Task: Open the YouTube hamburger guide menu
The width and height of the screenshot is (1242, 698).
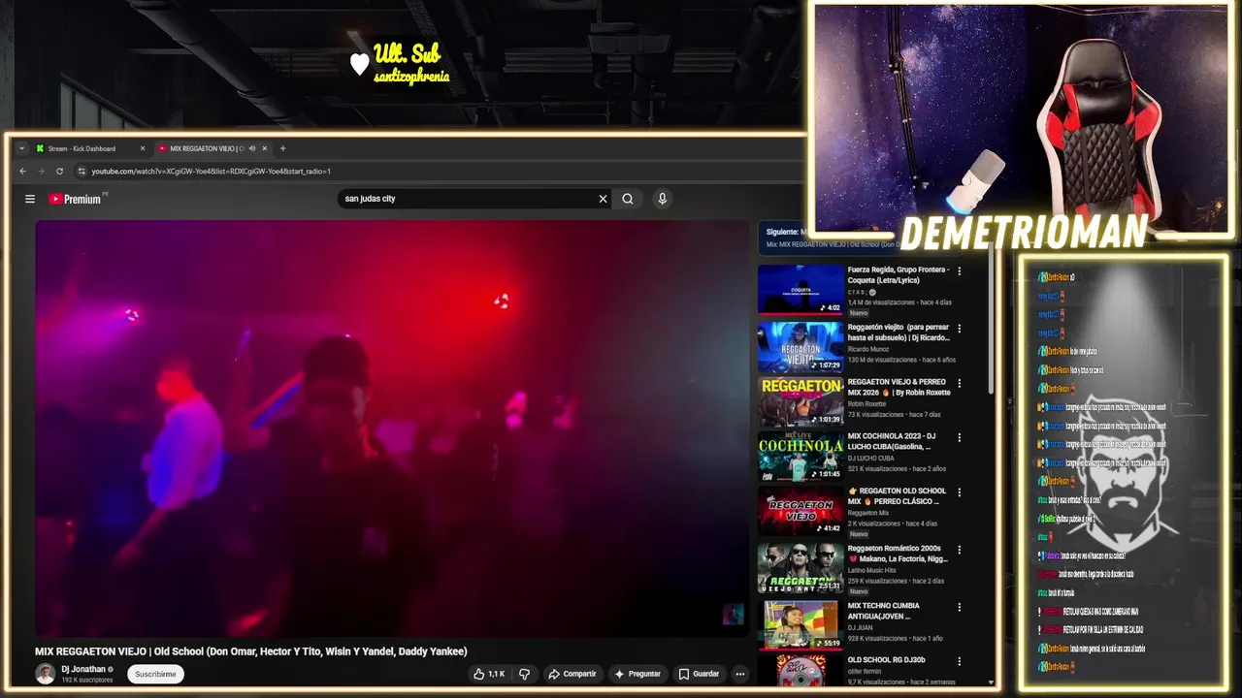Action: [30, 199]
